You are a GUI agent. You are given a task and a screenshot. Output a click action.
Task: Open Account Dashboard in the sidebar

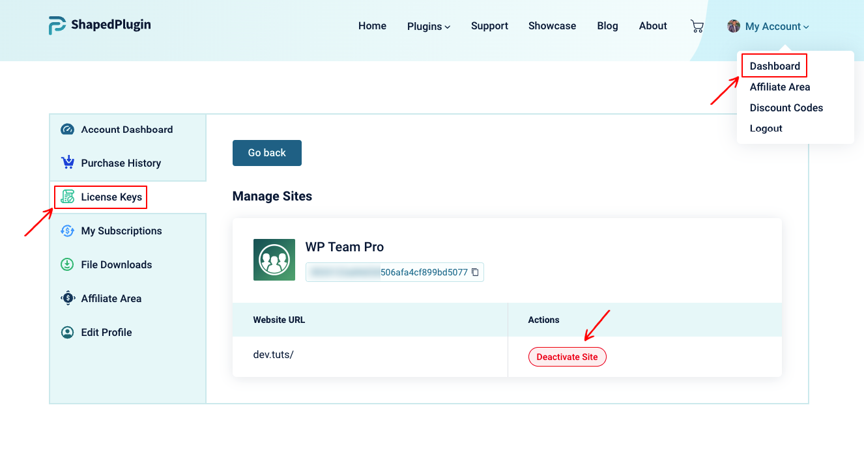(128, 130)
